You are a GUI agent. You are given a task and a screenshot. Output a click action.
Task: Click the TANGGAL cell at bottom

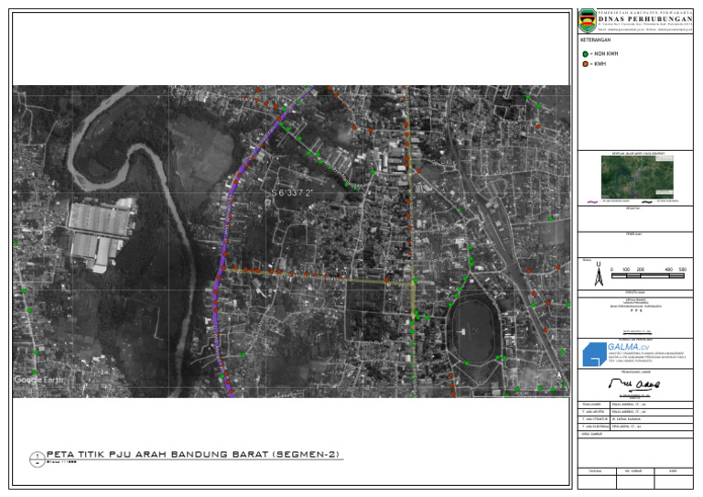(x=594, y=471)
